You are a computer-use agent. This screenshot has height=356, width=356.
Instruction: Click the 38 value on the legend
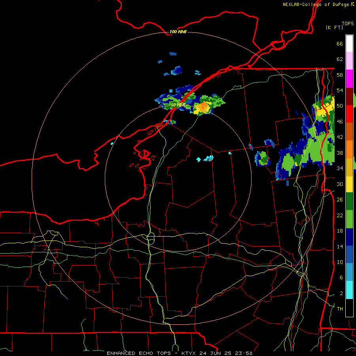340,153
